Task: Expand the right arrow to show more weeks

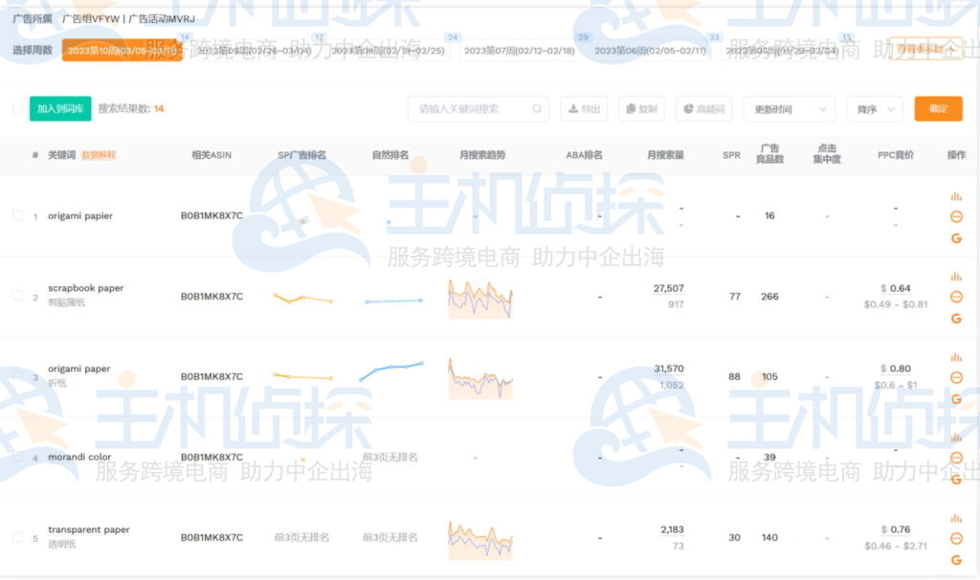Action: 970,48
